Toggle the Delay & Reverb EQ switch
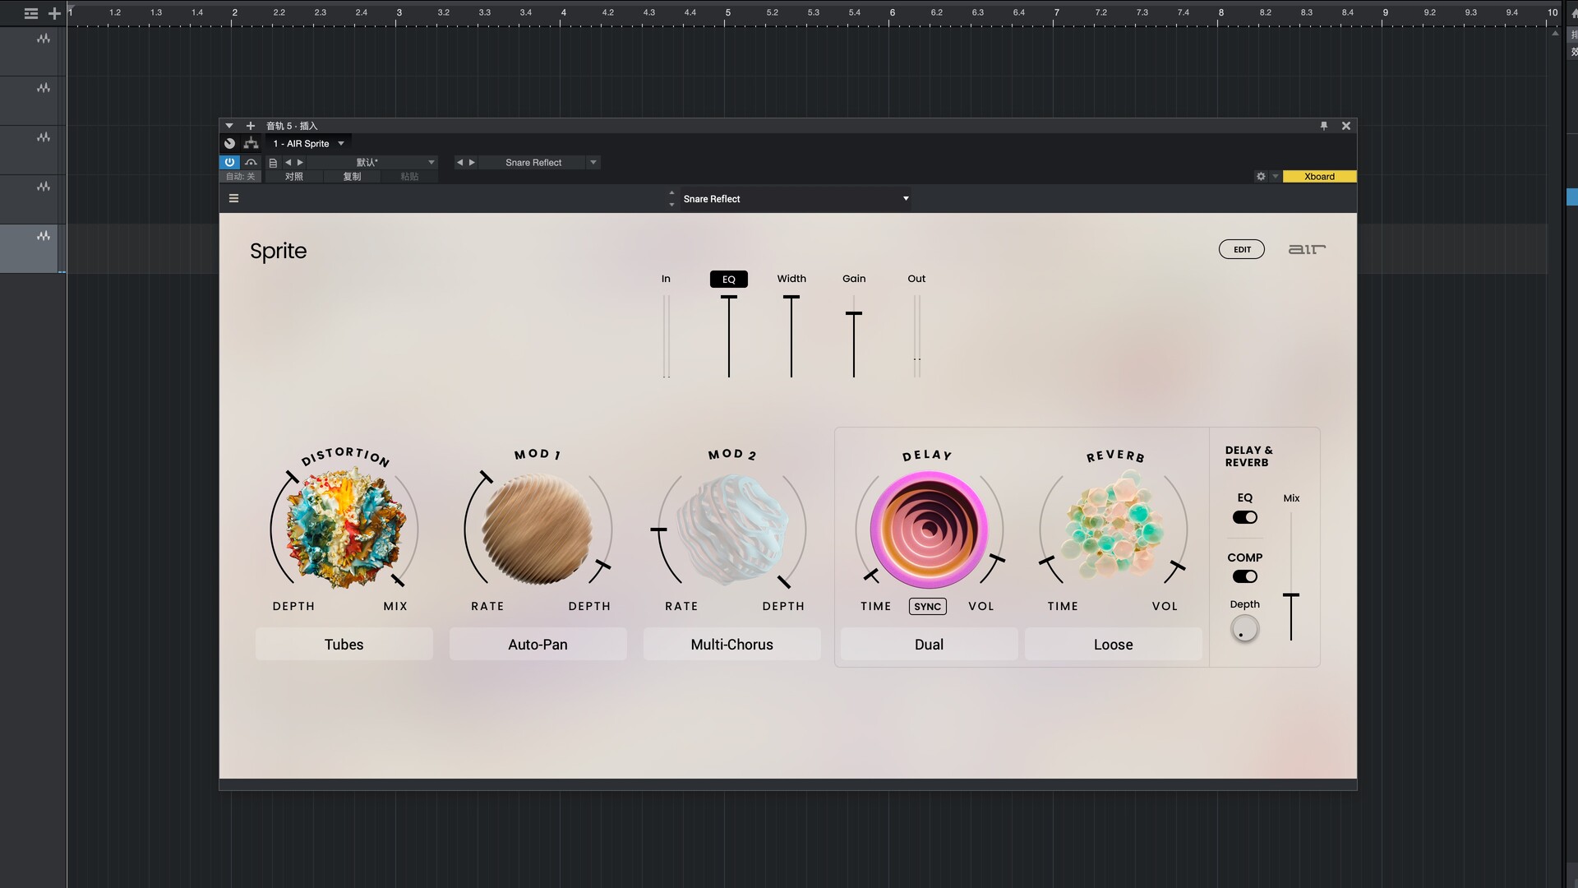Image resolution: width=1578 pixels, height=888 pixels. click(1244, 517)
